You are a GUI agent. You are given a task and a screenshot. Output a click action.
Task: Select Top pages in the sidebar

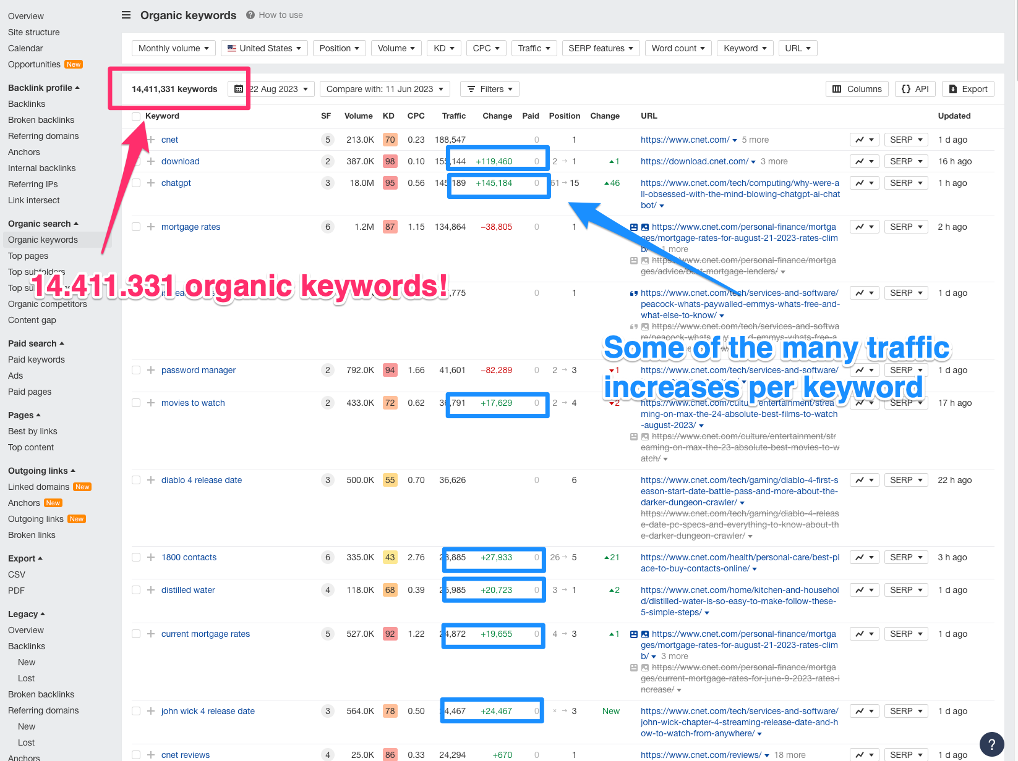28,256
